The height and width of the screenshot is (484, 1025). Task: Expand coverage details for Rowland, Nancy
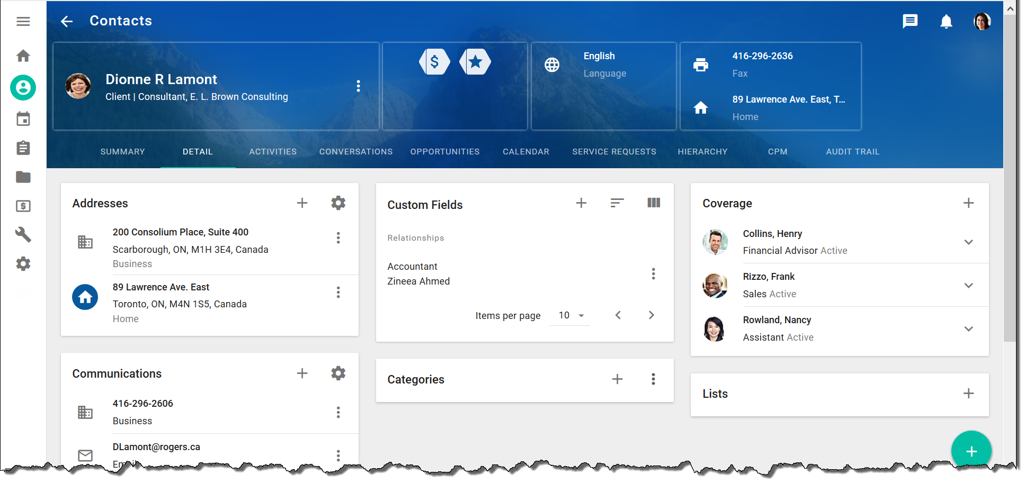(969, 328)
